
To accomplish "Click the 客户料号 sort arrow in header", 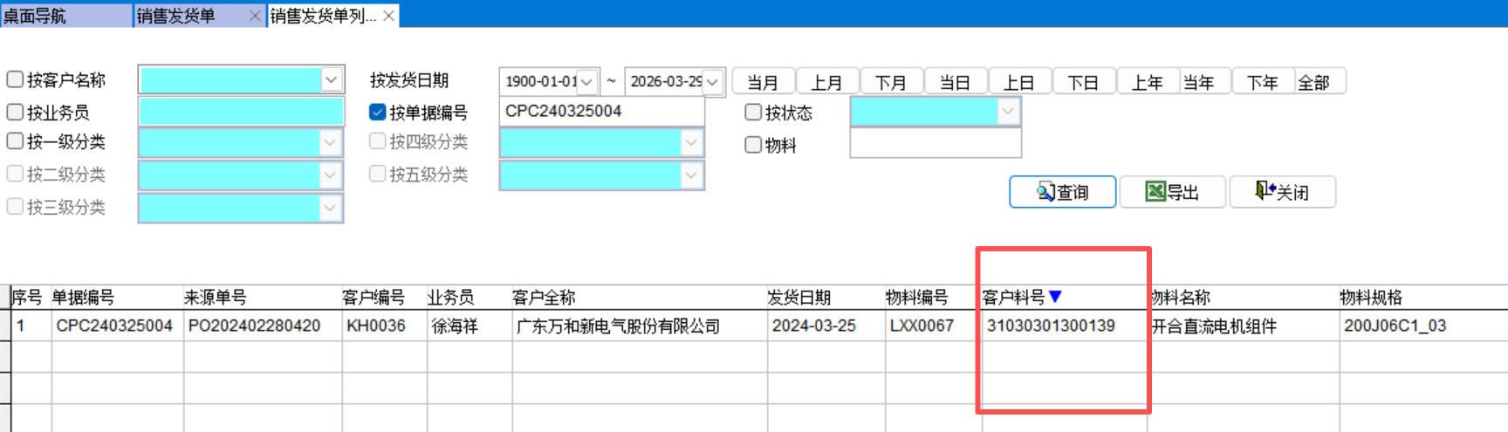I will click(x=1055, y=297).
